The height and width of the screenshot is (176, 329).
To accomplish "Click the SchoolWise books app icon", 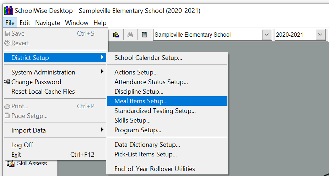I will pyautogui.click(x=9, y=10).
